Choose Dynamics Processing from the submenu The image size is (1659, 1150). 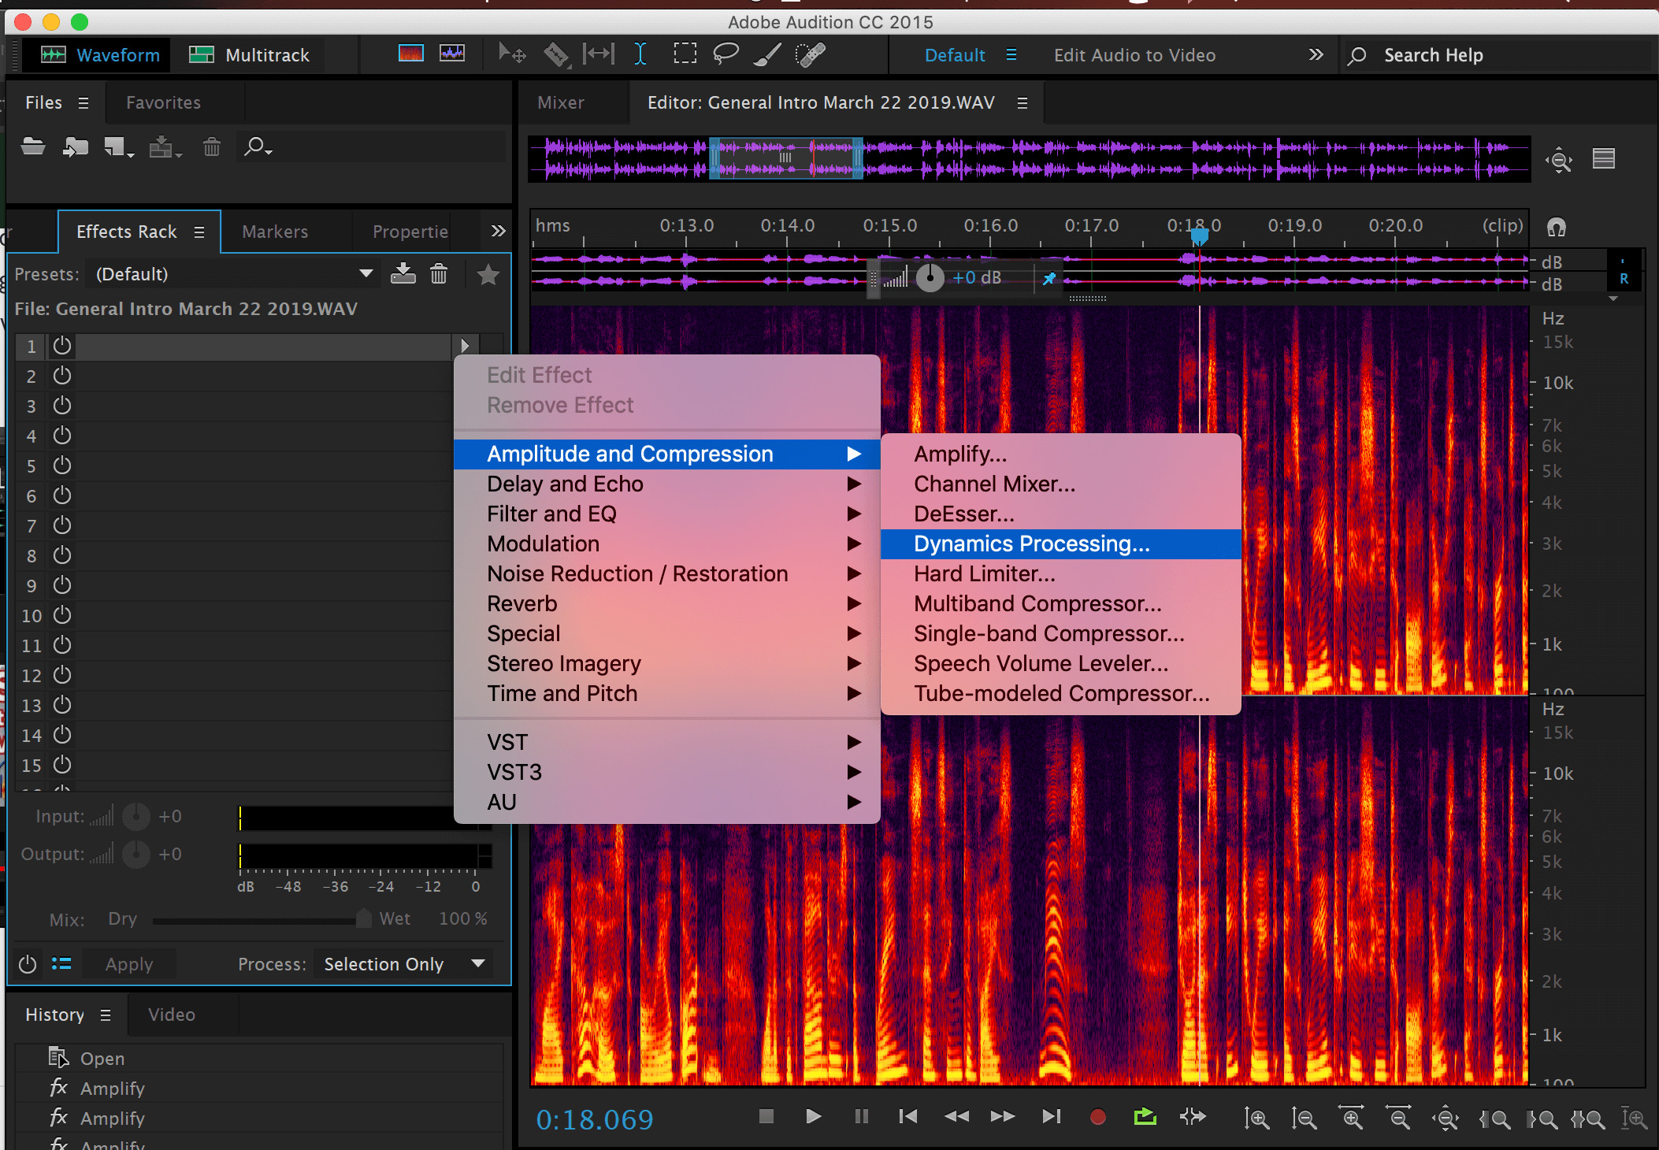point(1031,543)
